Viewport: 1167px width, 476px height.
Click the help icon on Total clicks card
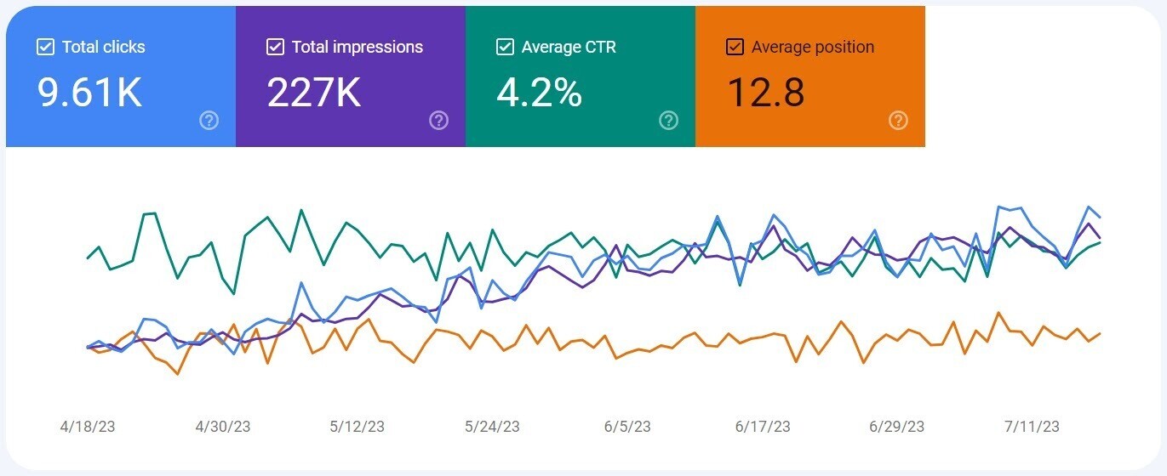(209, 121)
